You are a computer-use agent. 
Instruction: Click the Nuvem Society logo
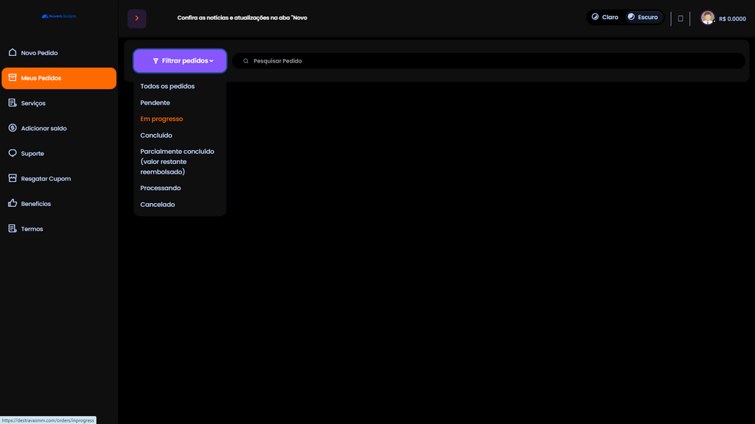pyautogui.click(x=59, y=15)
